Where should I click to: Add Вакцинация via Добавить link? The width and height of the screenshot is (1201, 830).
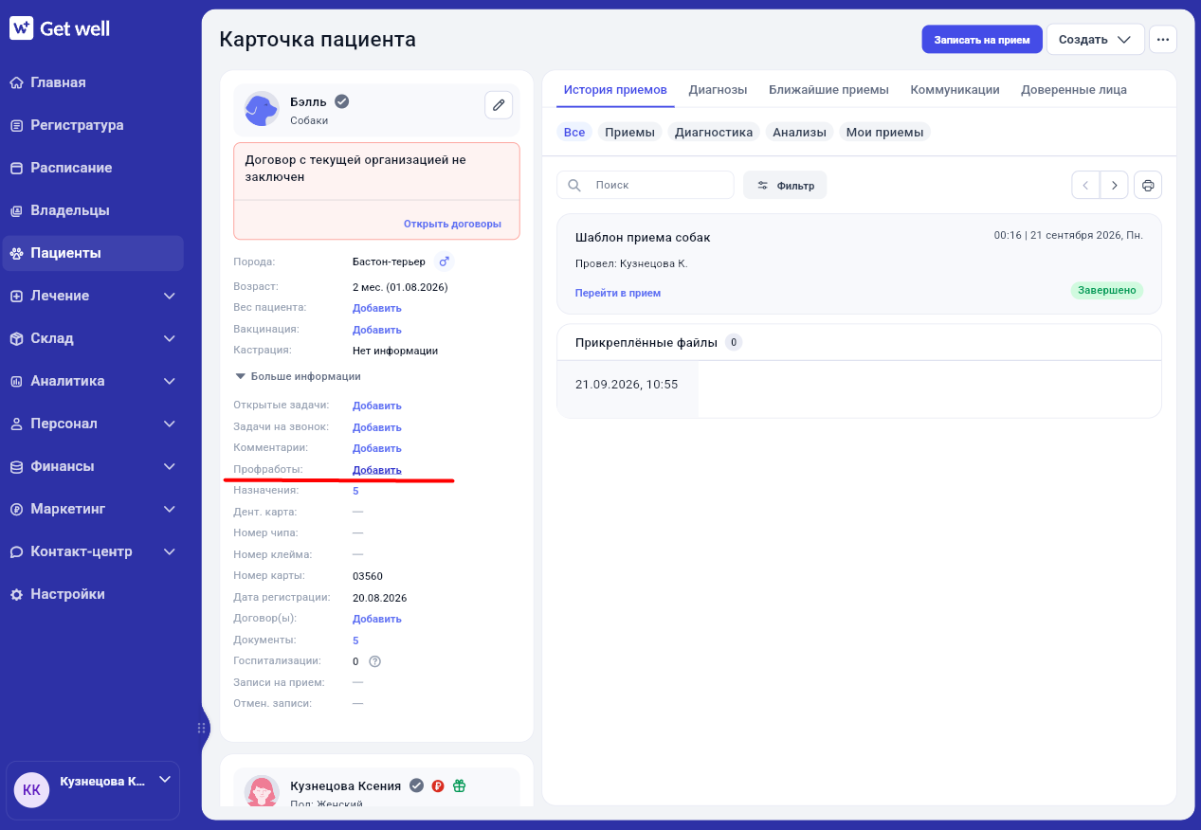pos(377,330)
